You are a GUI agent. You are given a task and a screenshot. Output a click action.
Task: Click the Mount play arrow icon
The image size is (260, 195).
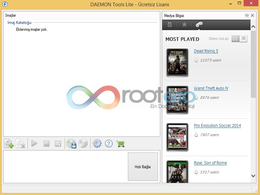pos(34,143)
